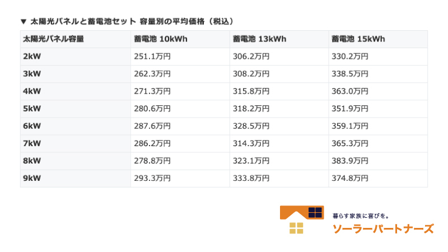This screenshot has height=252, width=448.
Task: Click the 蓄電池 13kWh column header
Action: click(x=259, y=39)
